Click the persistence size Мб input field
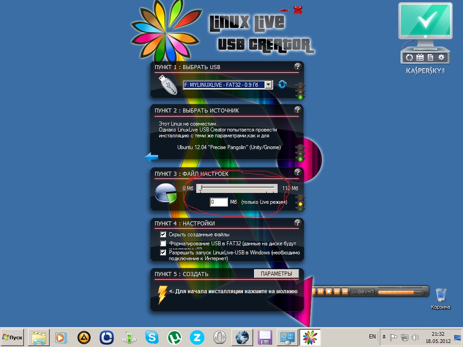Image resolution: width=463 pixels, height=347 pixels. (218, 202)
